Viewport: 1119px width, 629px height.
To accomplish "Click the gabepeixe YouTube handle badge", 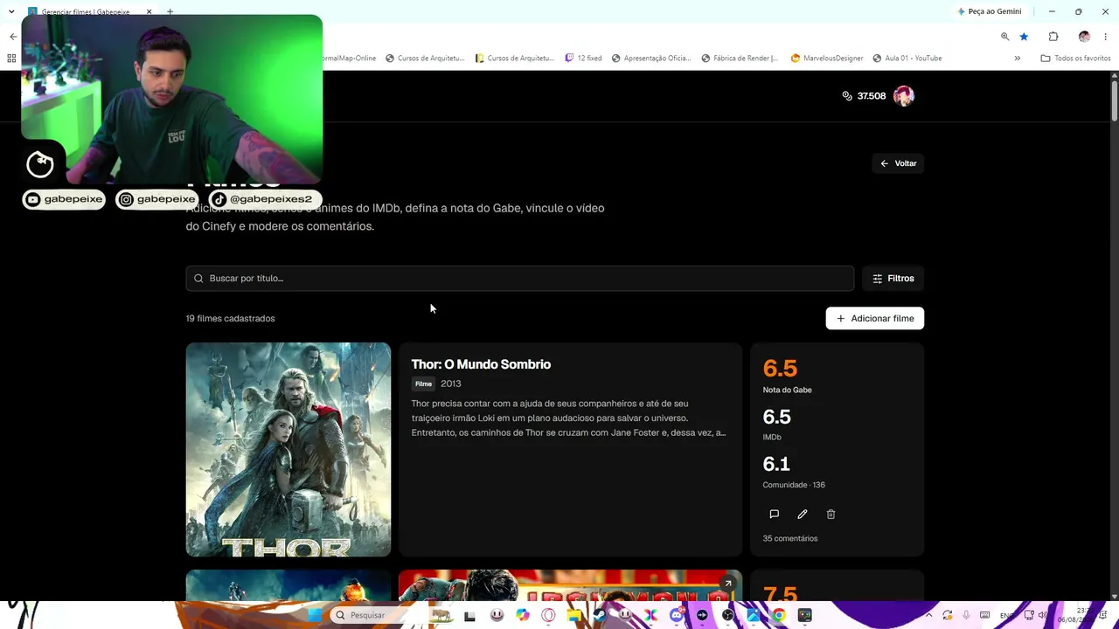I will pyautogui.click(x=64, y=199).
